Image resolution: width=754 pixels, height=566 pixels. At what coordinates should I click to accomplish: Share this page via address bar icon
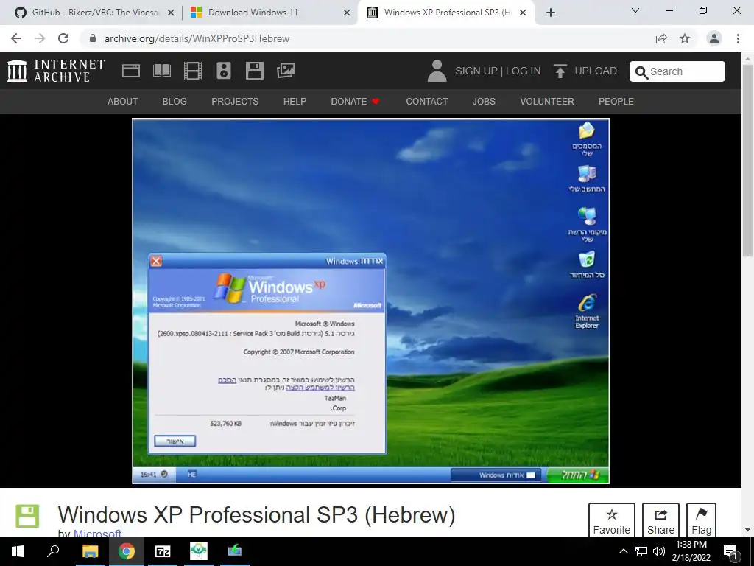point(661,38)
